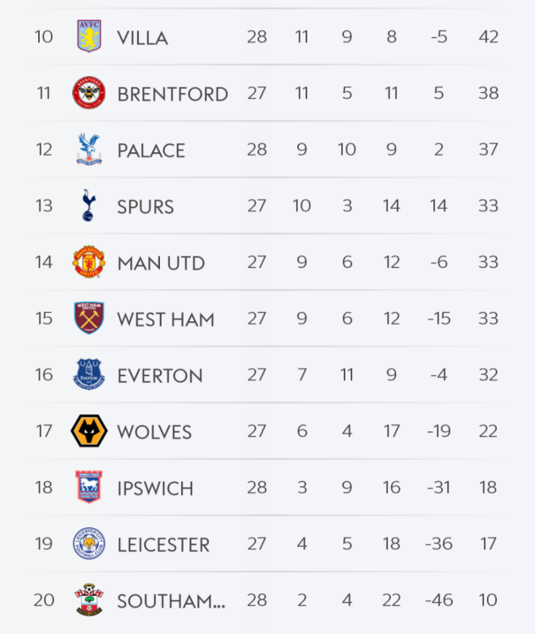535x634 pixels.
Task: Click the Brentford bee crest
Action: pyautogui.click(x=89, y=93)
